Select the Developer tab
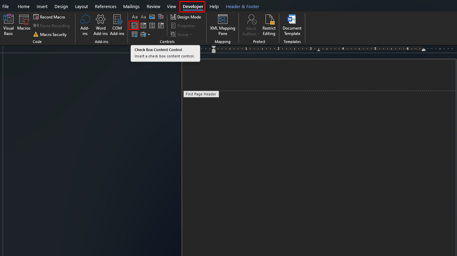This screenshot has height=256, width=457. coord(193,6)
